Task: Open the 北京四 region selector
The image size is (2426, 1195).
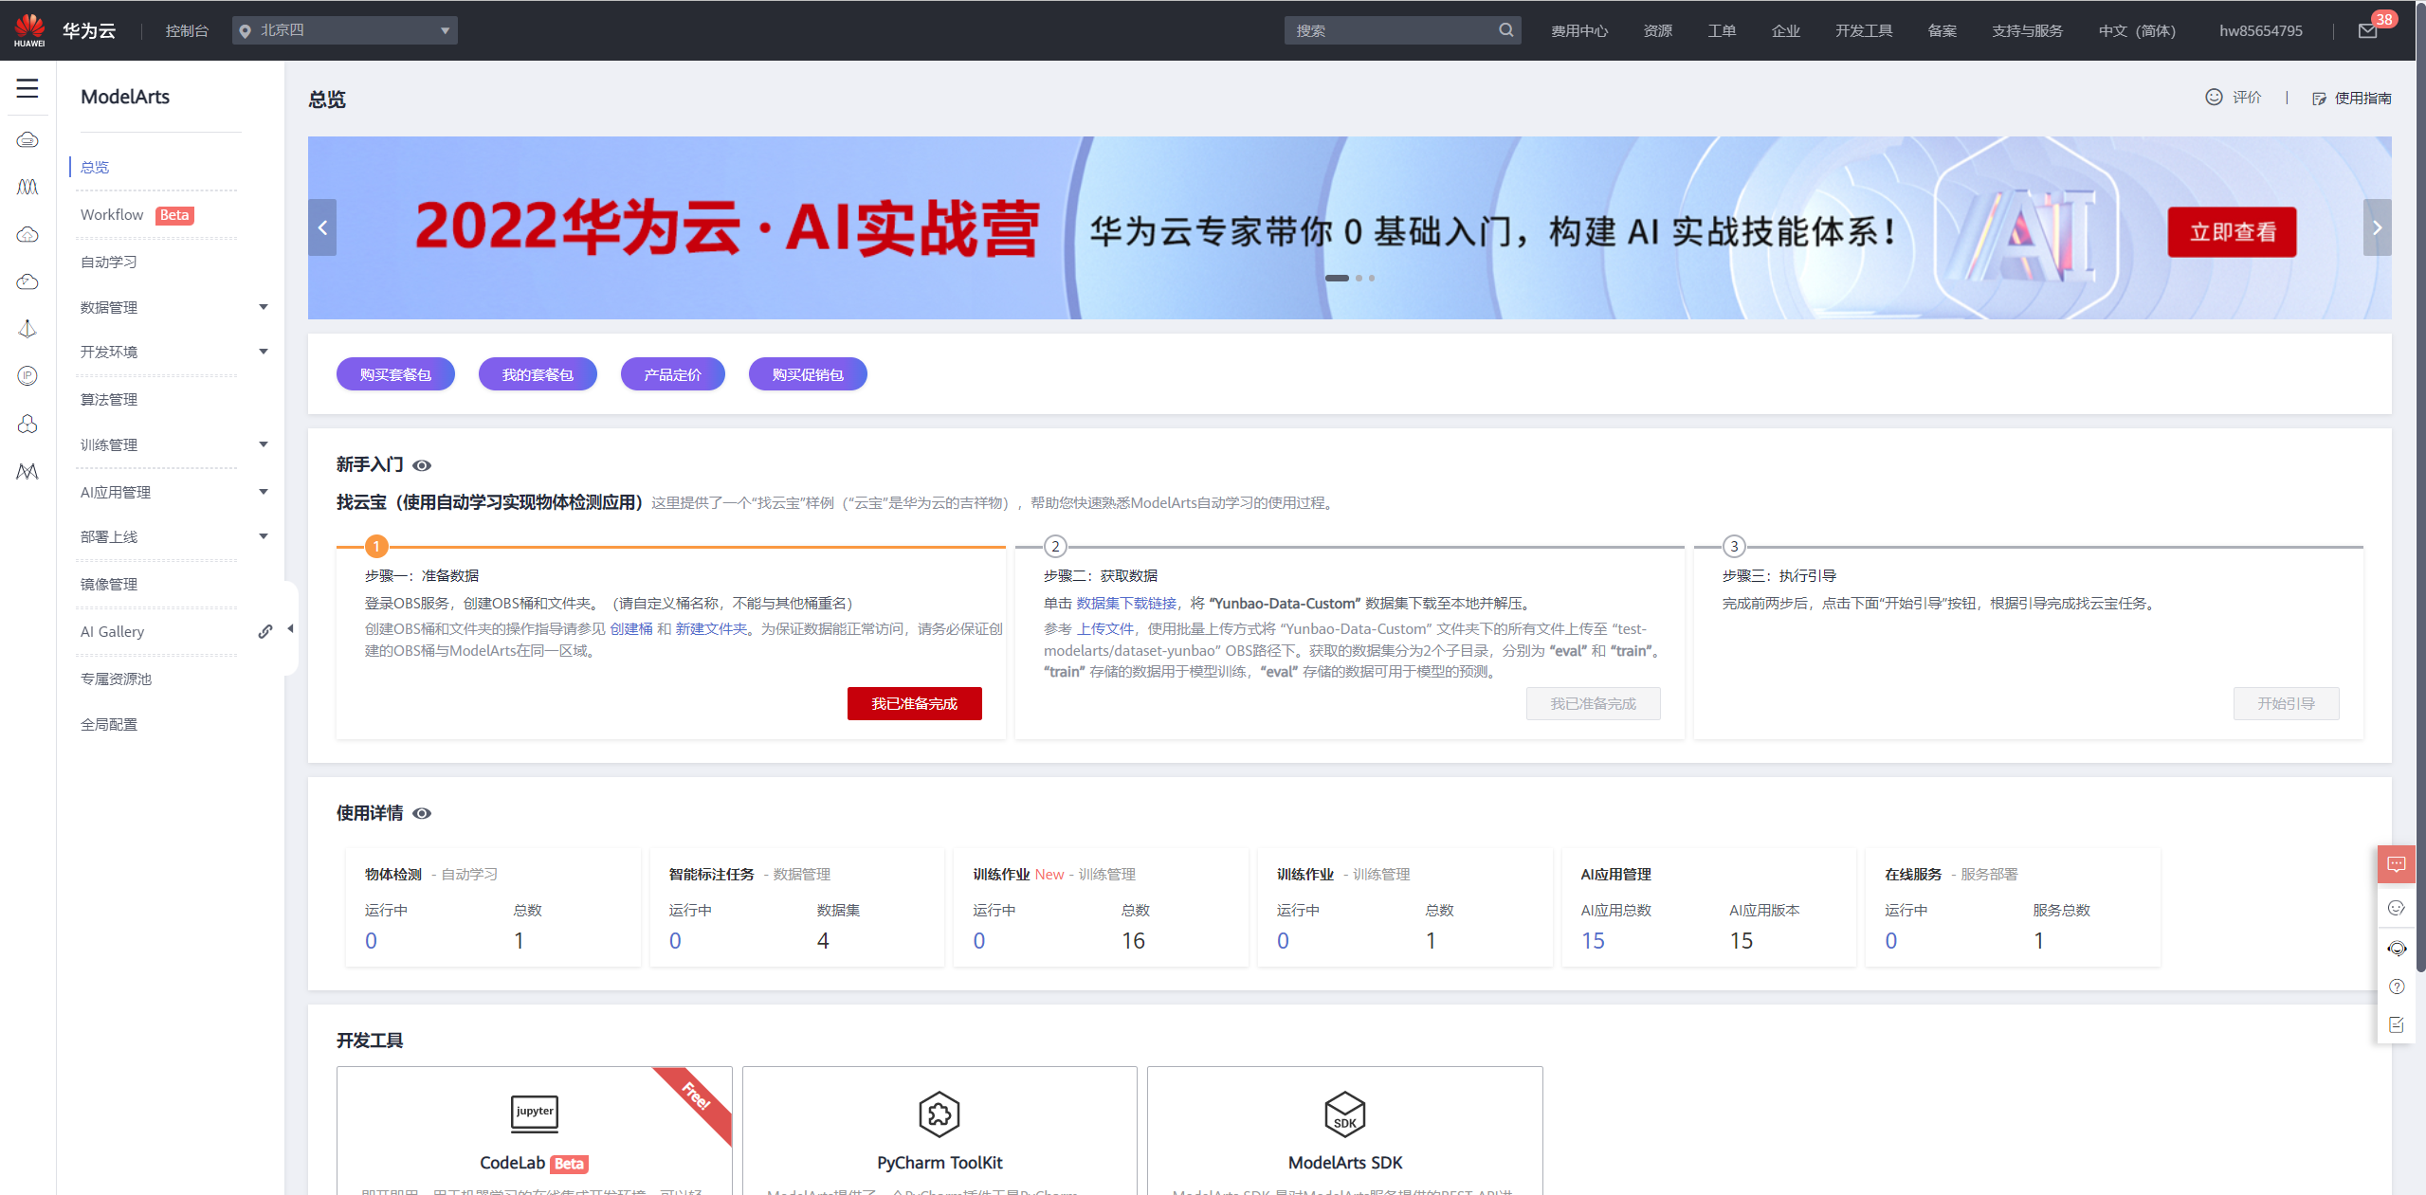Action: pos(345,29)
